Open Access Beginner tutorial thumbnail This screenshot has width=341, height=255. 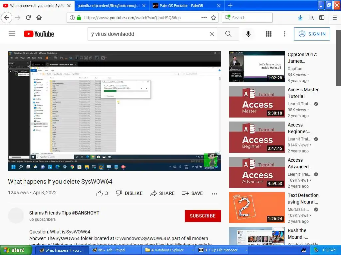[x=257, y=137]
